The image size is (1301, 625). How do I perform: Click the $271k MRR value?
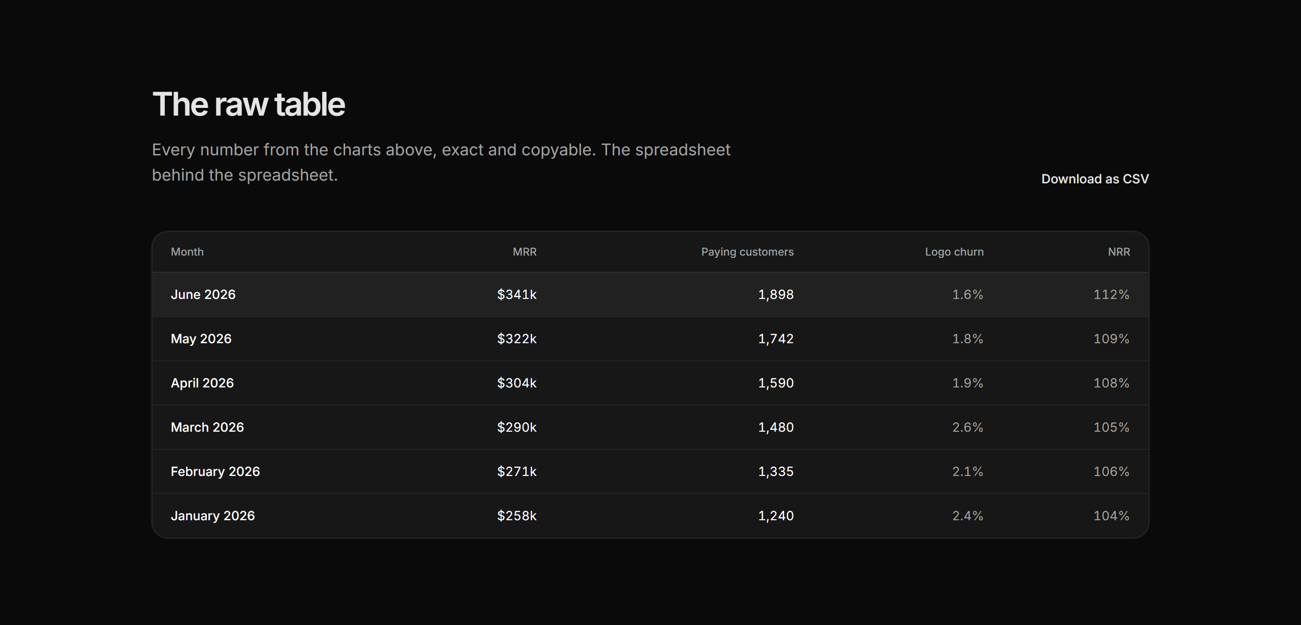point(517,471)
